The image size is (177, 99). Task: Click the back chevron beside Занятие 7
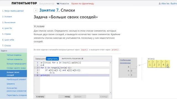pos(36,10)
